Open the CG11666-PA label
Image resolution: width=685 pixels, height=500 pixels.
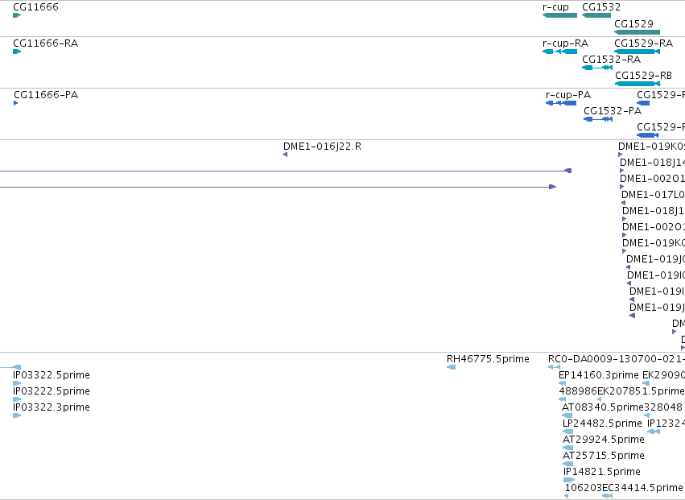coord(46,95)
